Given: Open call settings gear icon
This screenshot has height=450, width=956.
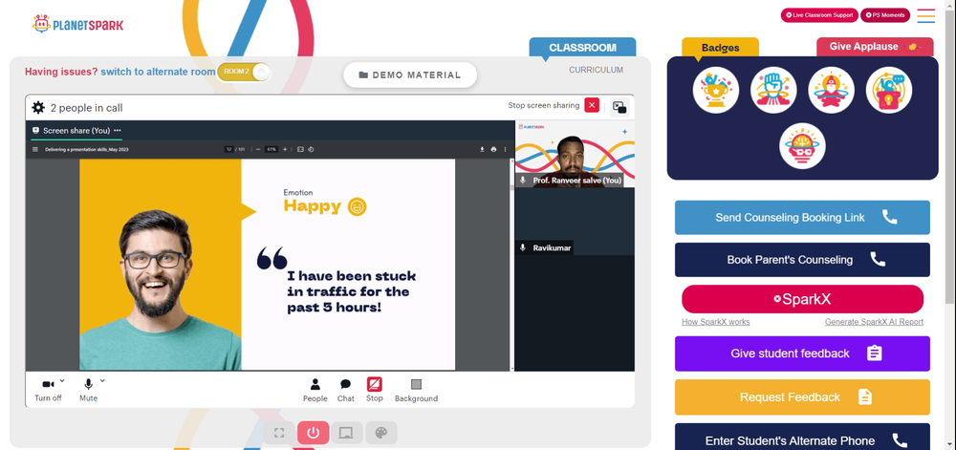Looking at the screenshot, I should pyautogui.click(x=38, y=108).
